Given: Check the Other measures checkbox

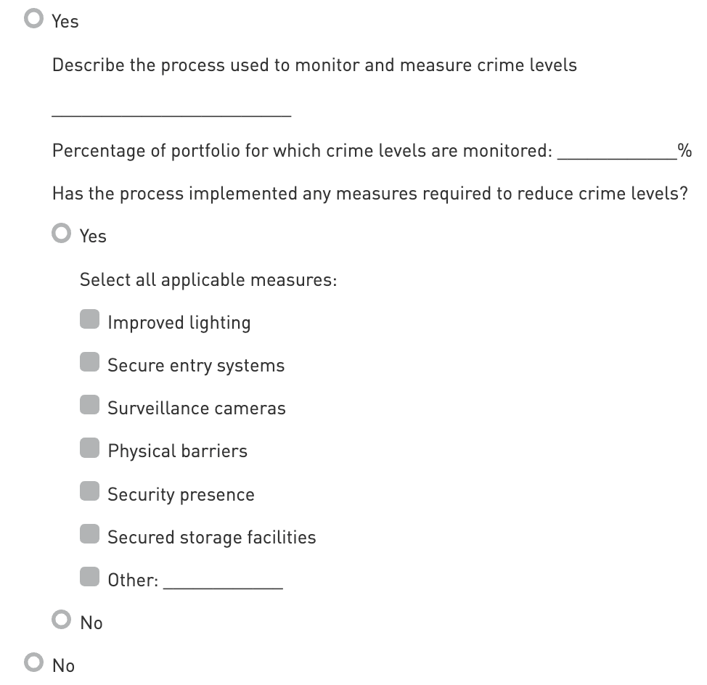Looking at the screenshot, I should (x=89, y=578).
